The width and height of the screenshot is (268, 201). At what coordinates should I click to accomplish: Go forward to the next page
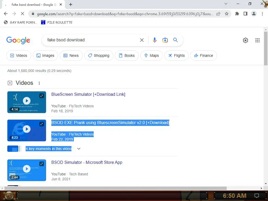tap(14, 14)
